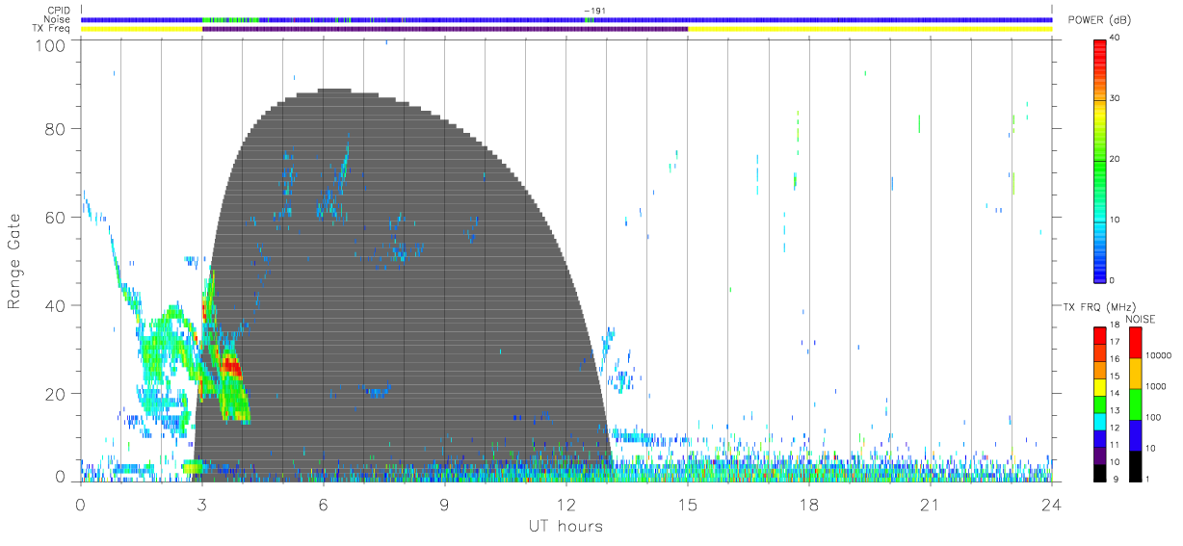Click the 60 tick on Range Gate axis
Image resolution: width=1183 pixels, height=546 pixels.
(55, 218)
